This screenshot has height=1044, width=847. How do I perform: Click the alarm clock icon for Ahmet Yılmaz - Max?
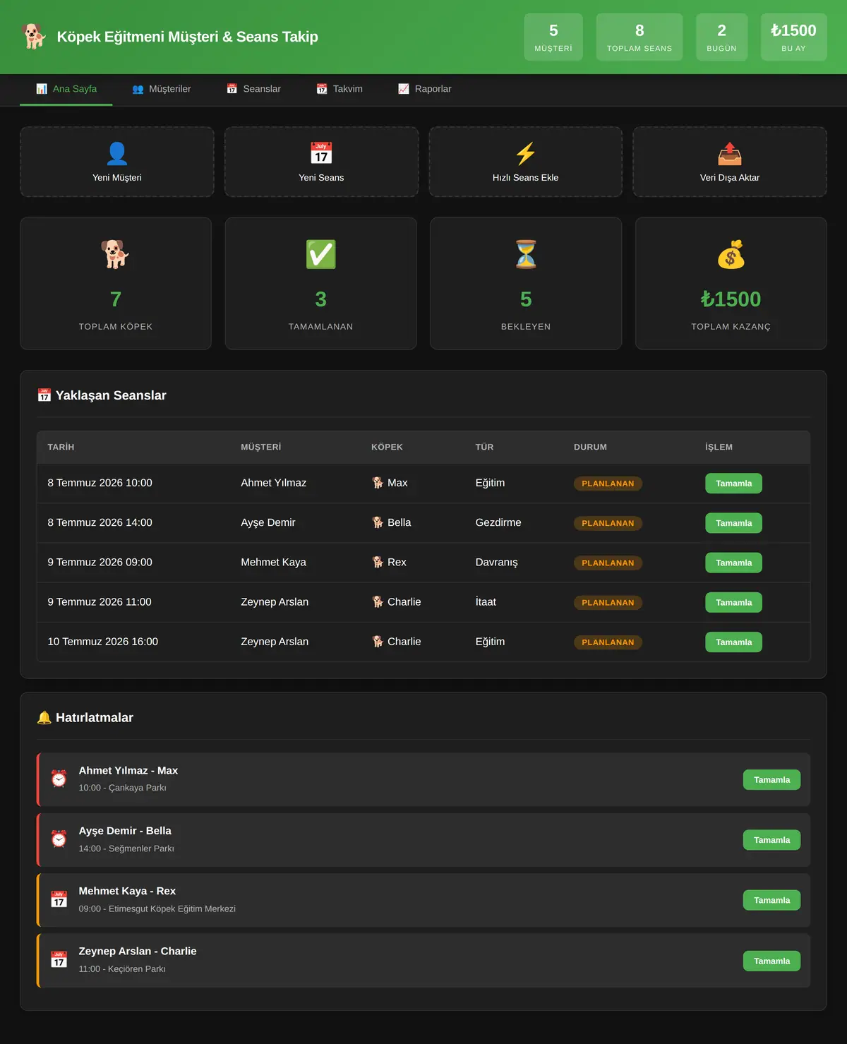point(59,779)
